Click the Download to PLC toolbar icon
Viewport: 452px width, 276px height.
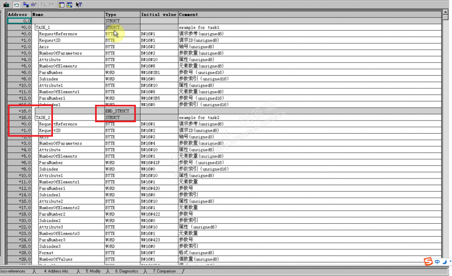(x=6, y=5)
